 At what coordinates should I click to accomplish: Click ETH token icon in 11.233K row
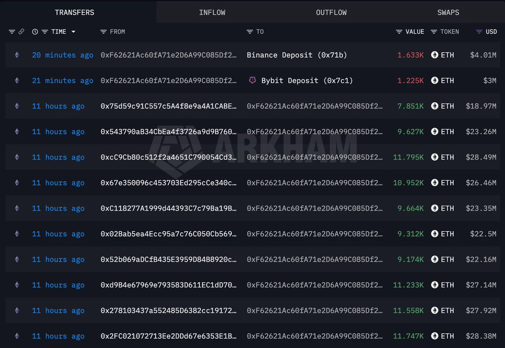(434, 285)
